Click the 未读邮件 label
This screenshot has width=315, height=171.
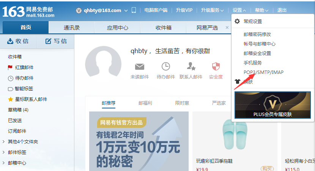coord(140,77)
